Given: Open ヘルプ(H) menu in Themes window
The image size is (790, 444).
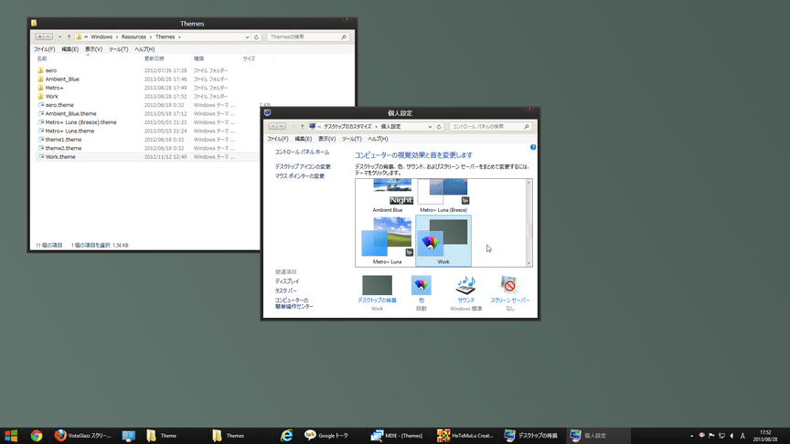Looking at the screenshot, I should coord(144,49).
